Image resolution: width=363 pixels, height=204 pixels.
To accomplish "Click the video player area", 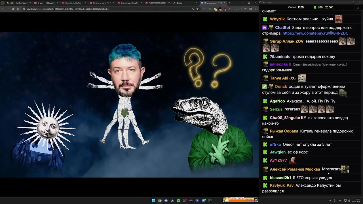I will 129,104.
